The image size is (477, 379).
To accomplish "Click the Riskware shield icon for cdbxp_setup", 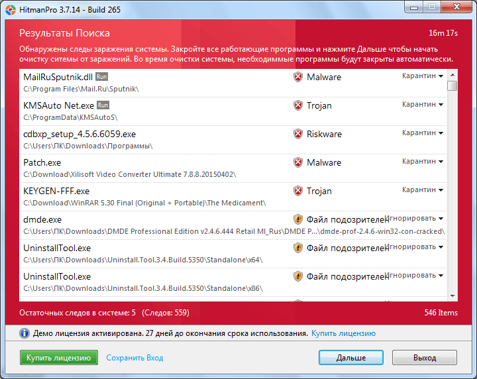I will tap(298, 134).
